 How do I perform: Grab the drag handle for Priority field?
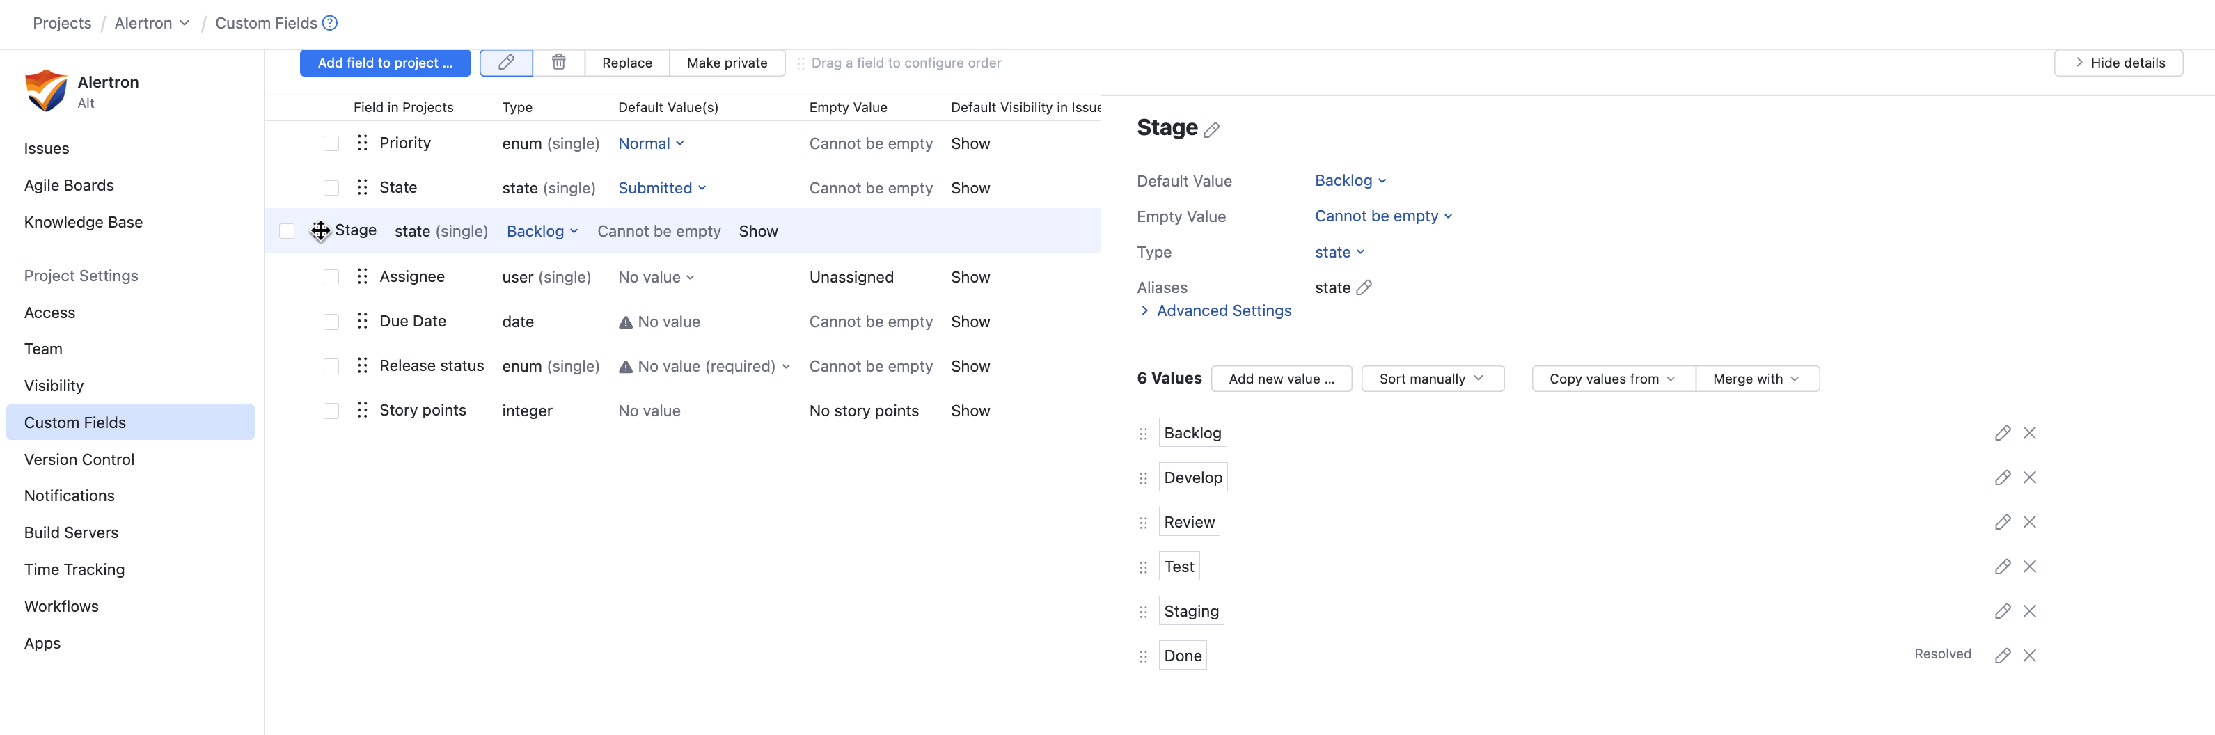pyautogui.click(x=363, y=143)
